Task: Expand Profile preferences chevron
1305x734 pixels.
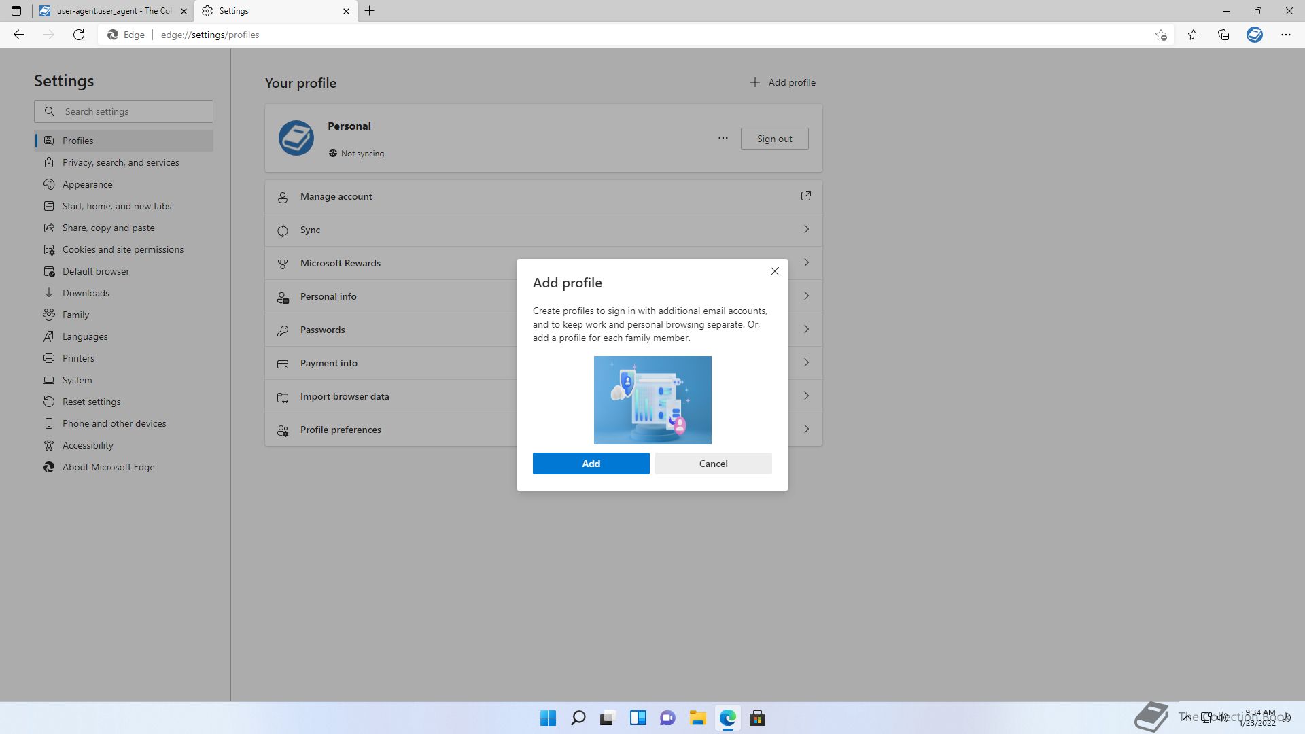Action: tap(806, 429)
